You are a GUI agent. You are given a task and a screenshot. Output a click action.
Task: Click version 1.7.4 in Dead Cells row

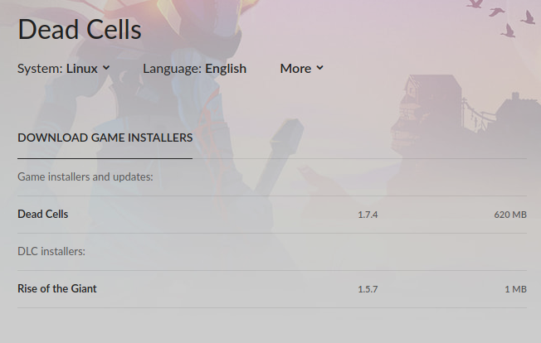(368, 215)
